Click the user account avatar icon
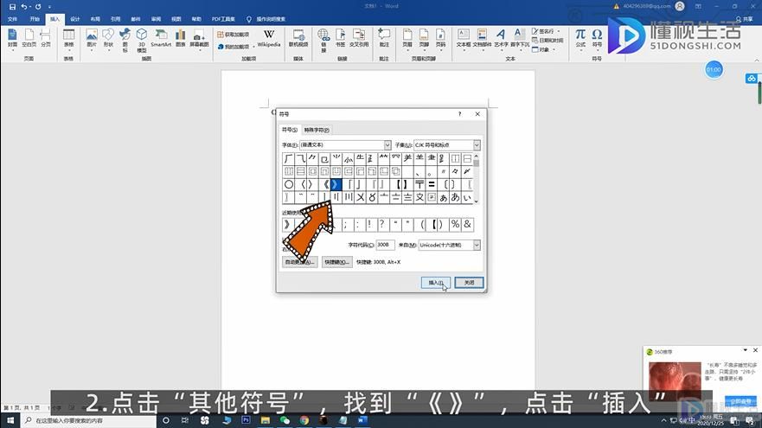Viewport: 762px width, 428px height. pos(680,6)
